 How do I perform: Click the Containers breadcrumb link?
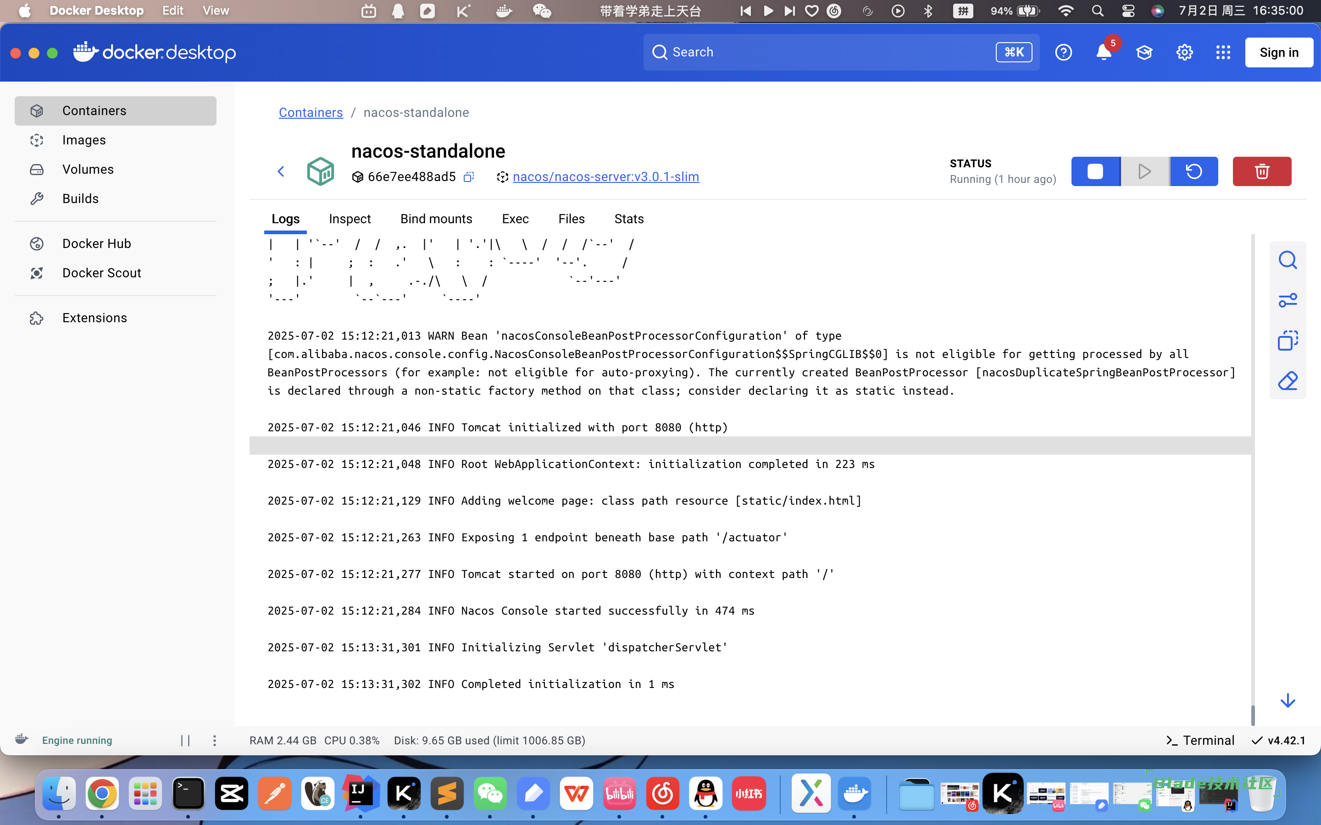click(x=311, y=112)
